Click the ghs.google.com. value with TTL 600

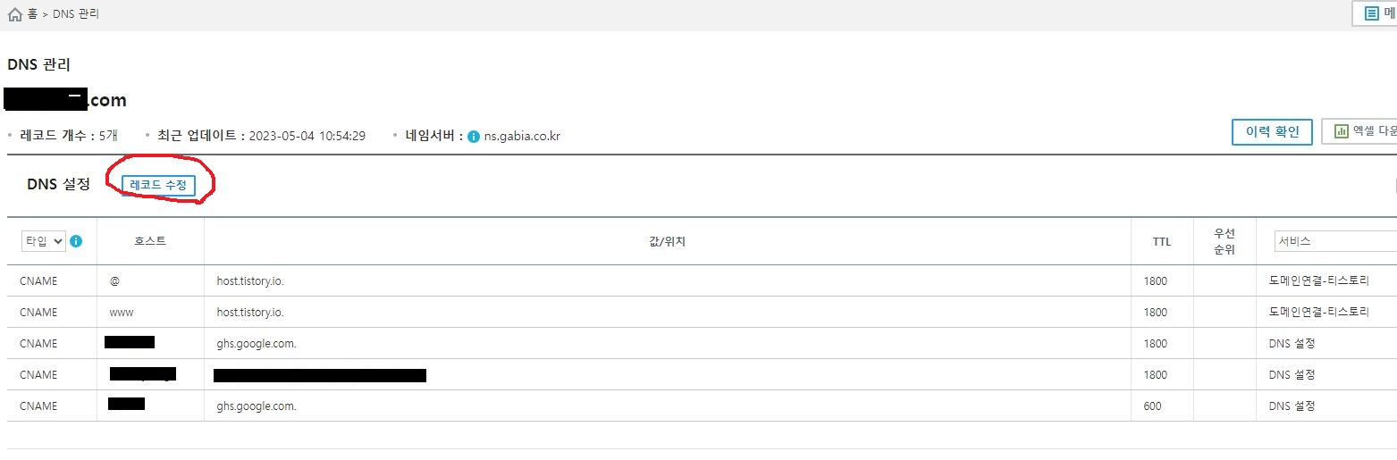tap(257, 406)
